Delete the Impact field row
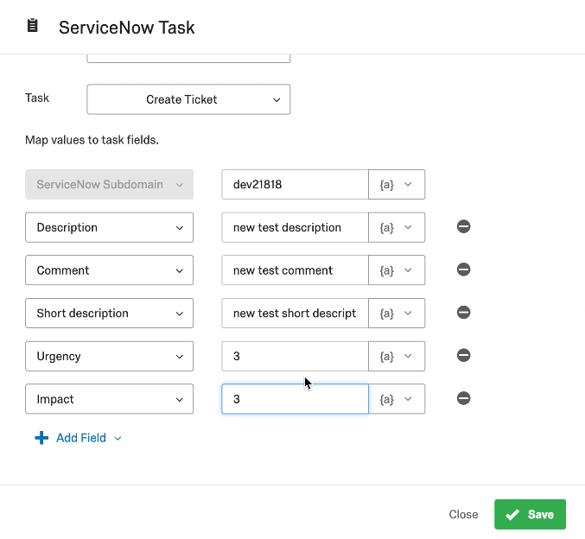Viewport: 585px width, 539px height. [463, 398]
